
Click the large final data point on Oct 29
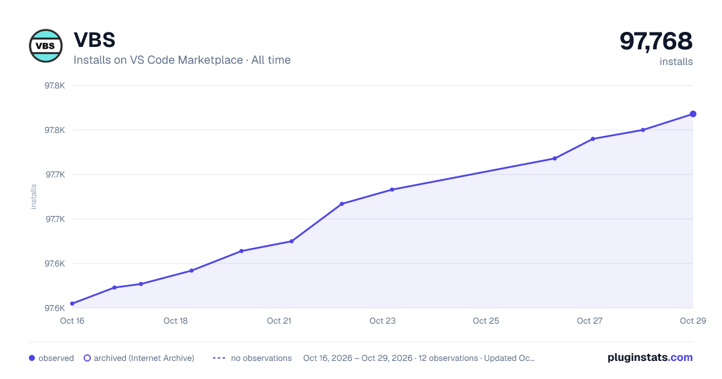click(x=693, y=114)
